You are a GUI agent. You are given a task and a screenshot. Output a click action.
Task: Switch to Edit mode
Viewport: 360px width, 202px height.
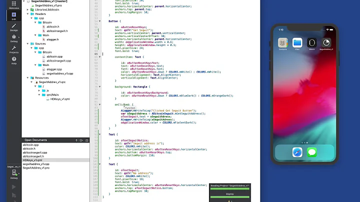pyautogui.click(x=14, y=16)
